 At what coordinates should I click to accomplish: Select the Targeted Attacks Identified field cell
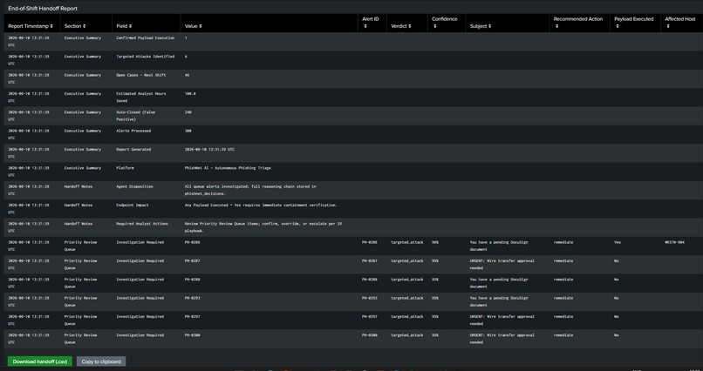(146, 57)
